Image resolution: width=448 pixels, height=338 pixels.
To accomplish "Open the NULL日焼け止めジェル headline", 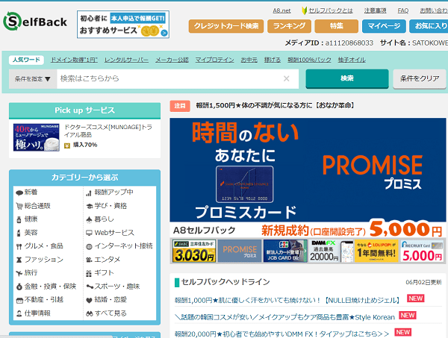I will click(287, 300).
